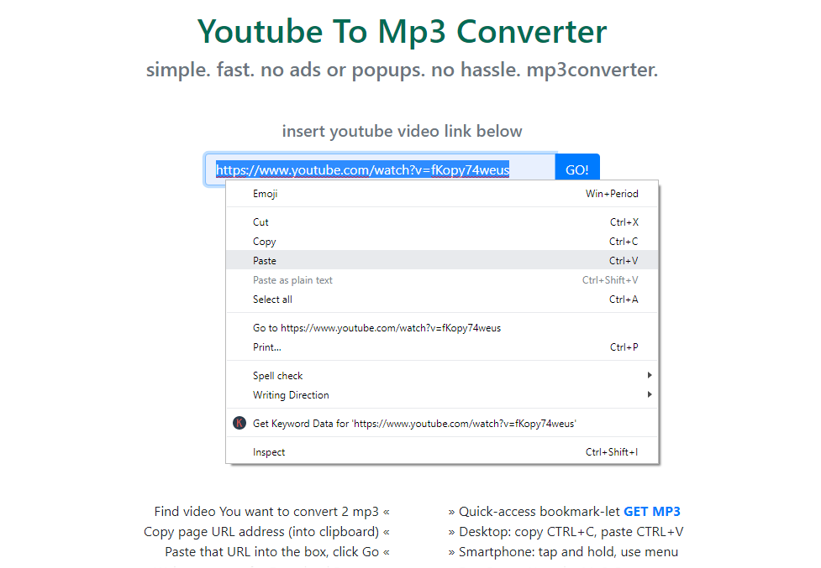Click the Keywords Everywhere extension icon
The width and height of the screenshot is (821, 568).
239,424
